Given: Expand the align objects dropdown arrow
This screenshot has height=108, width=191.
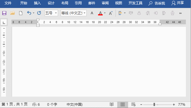Looking at the screenshot, I should (x=125, y=13).
